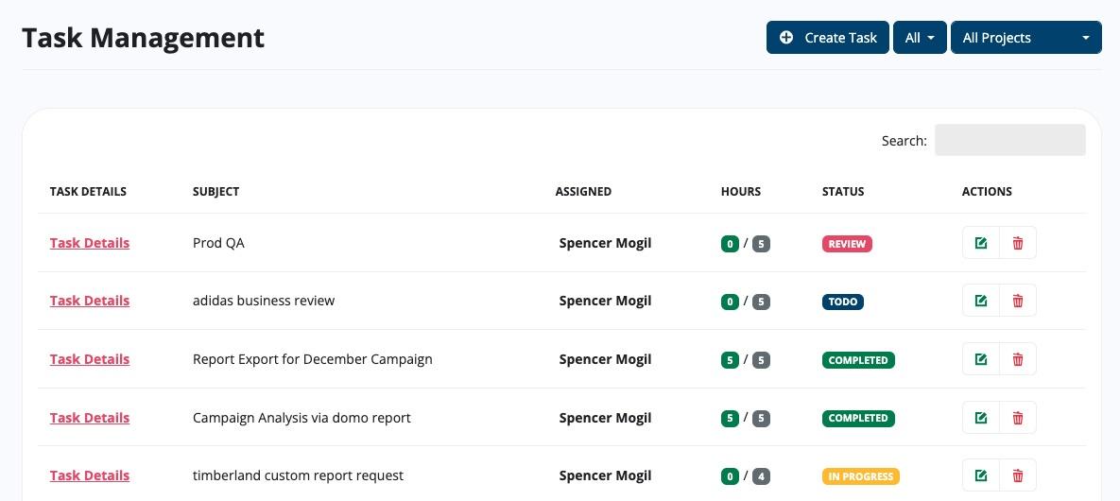
Task: Click Spencer Mogil in the Prod QA row
Action: point(605,243)
